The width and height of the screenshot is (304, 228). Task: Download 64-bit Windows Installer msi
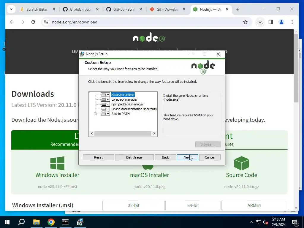point(193,205)
